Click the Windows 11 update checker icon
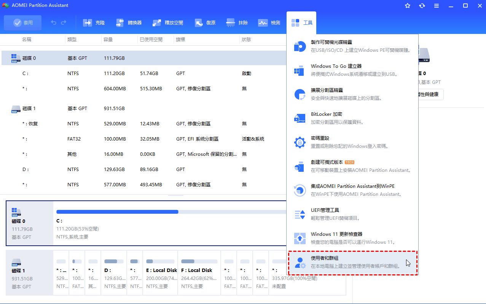The width and height of the screenshot is (486, 304). [300, 238]
